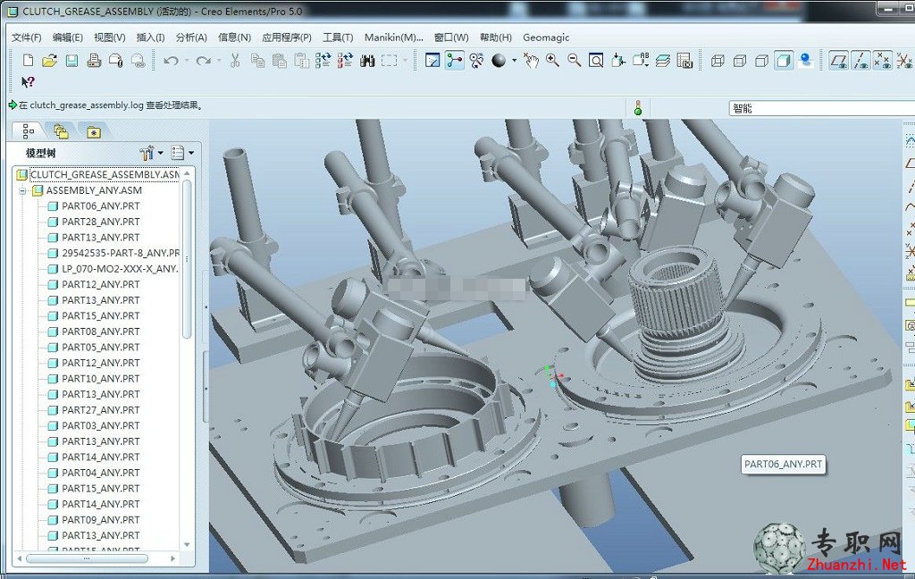Create a new file with the New icon
Image resolution: width=915 pixels, height=579 pixels.
[x=28, y=60]
